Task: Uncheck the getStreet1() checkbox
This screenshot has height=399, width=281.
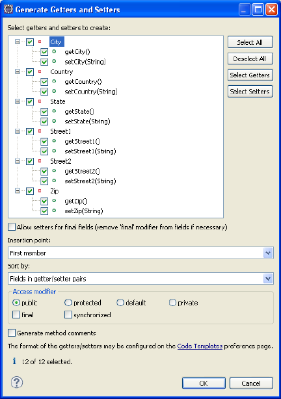Action: [x=44, y=142]
